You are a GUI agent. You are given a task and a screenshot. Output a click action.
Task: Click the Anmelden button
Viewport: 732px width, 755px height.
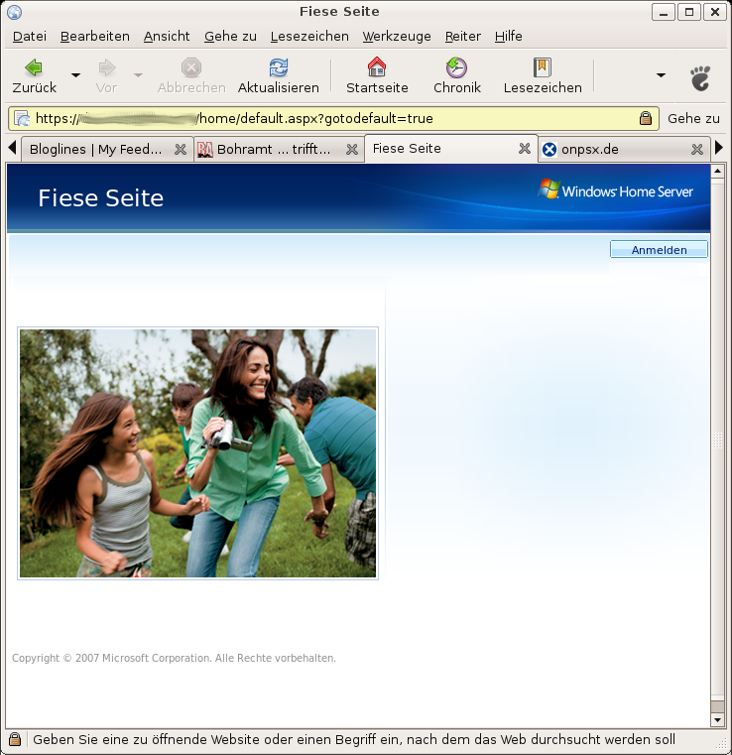(659, 250)
